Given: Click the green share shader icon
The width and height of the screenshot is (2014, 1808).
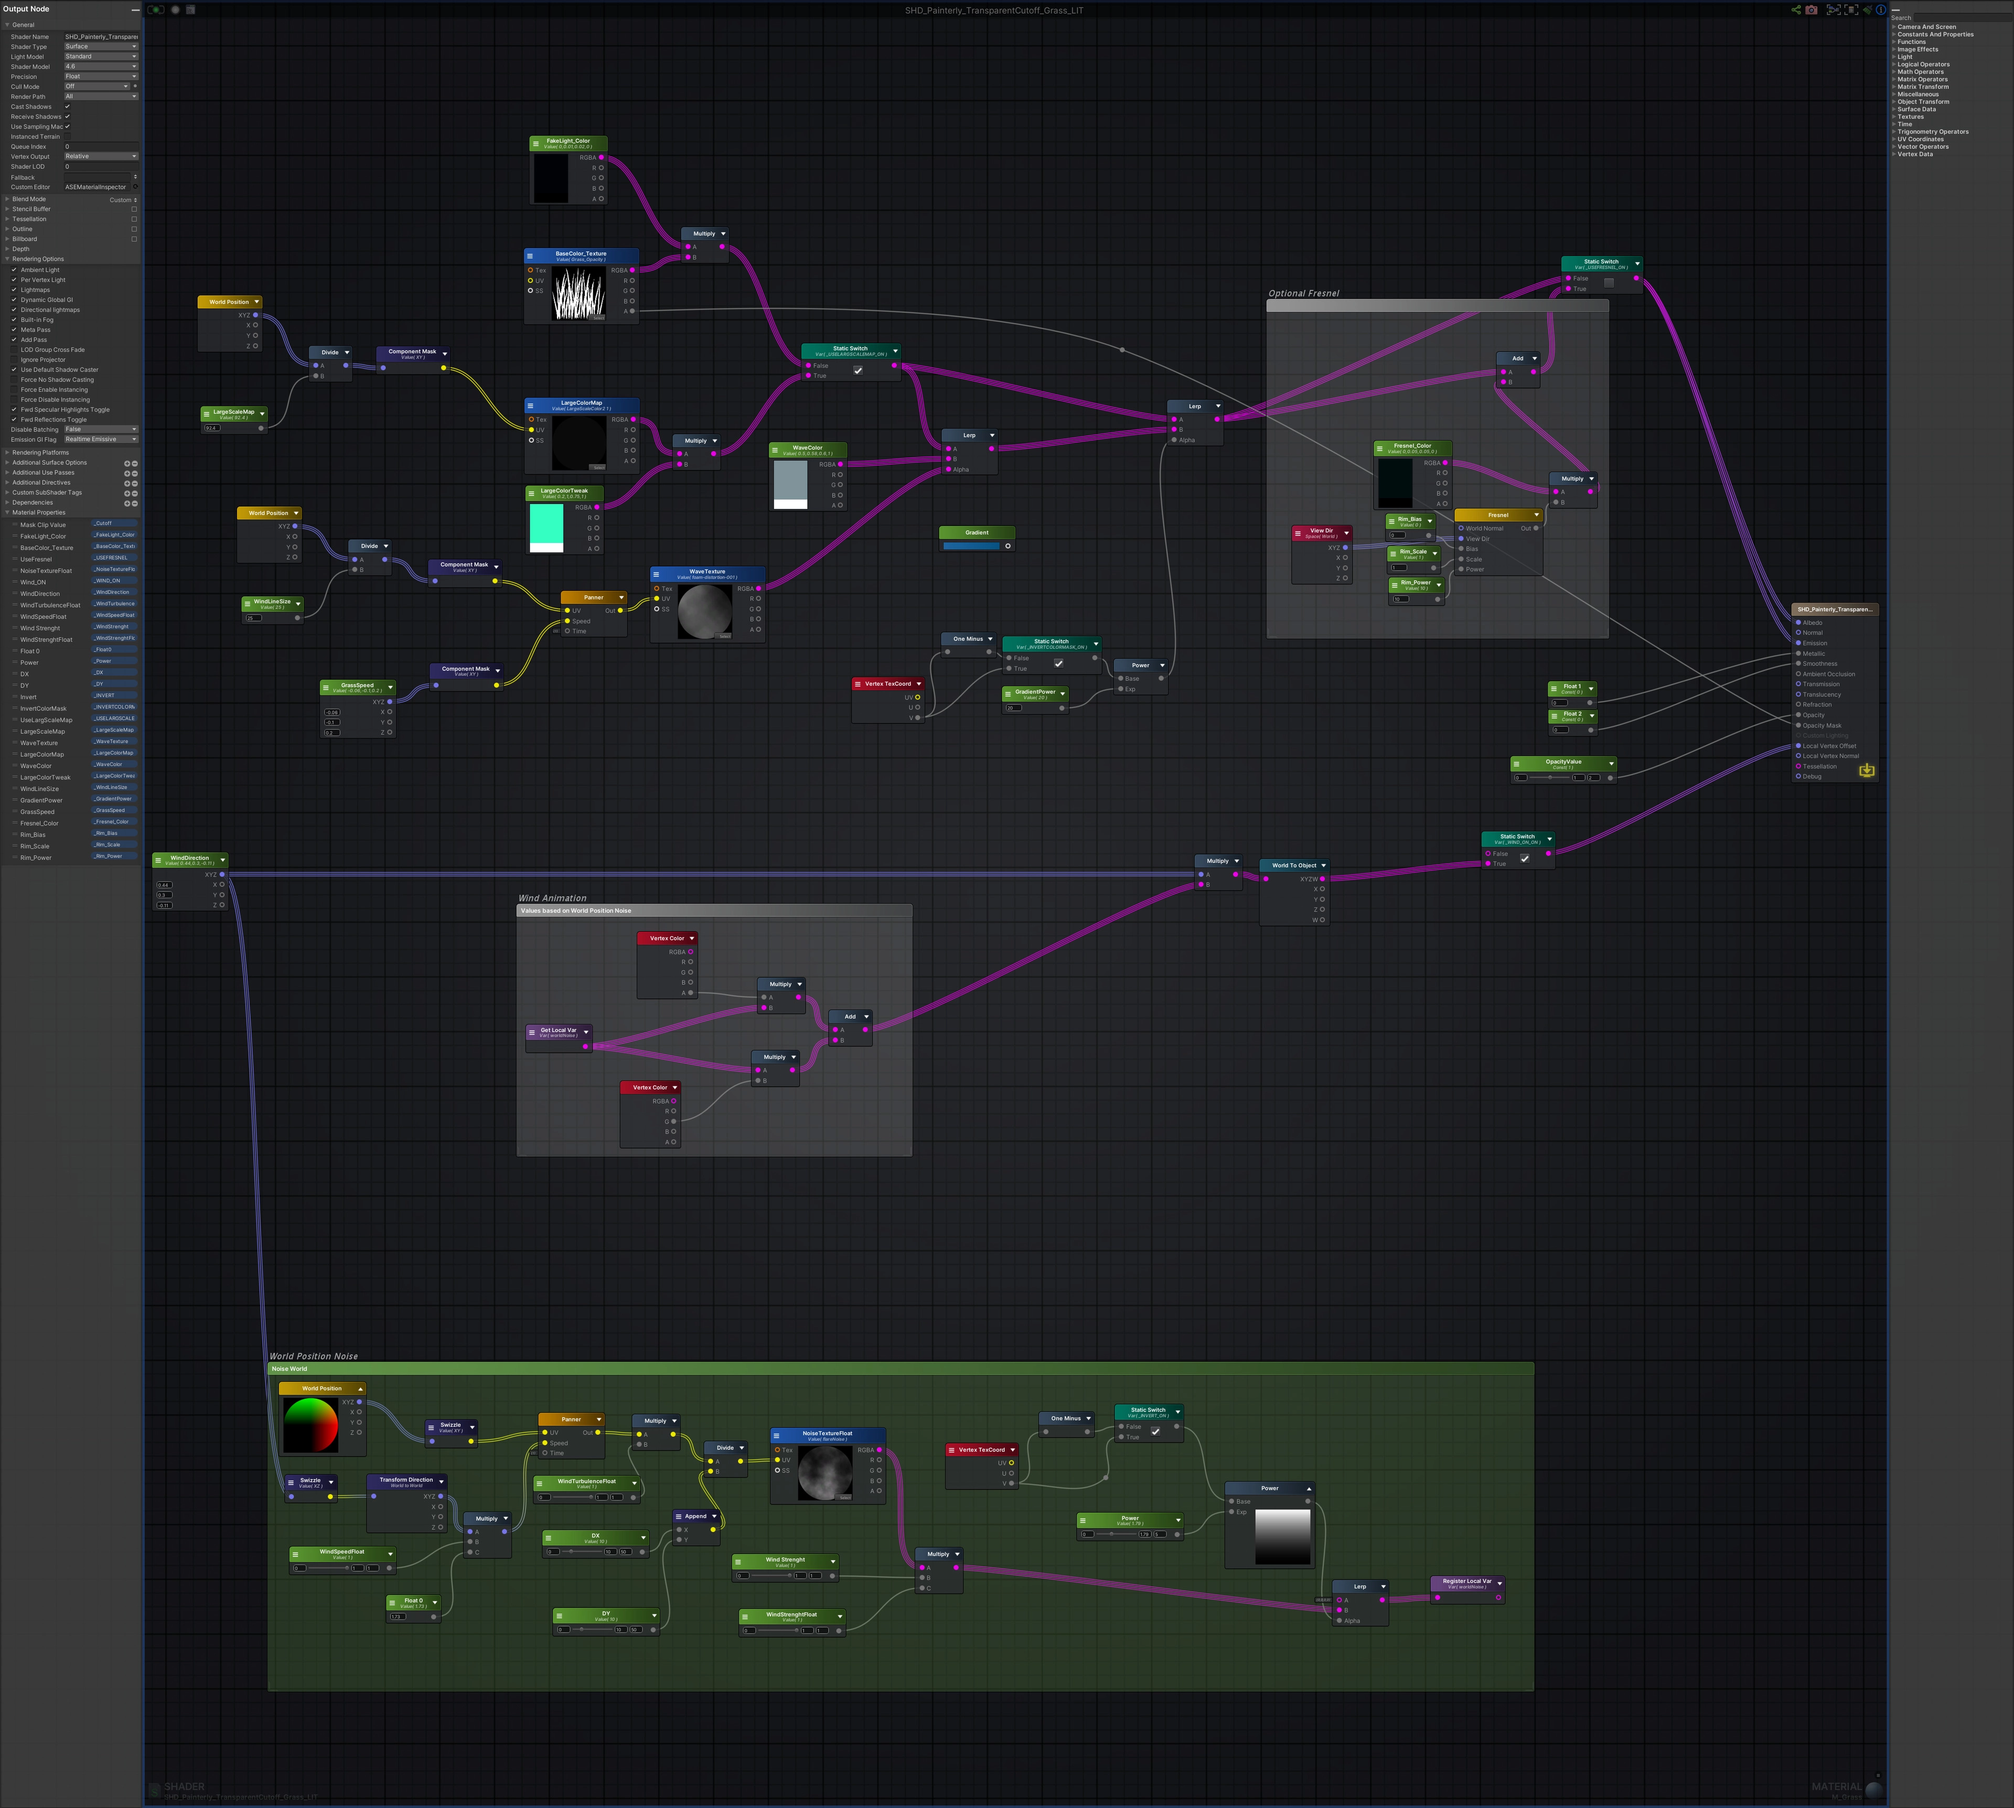Looking at the screenshot, I should (x=1796, y=10).
